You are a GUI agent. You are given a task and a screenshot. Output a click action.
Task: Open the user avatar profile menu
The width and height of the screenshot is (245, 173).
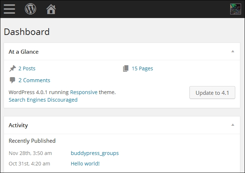tap(236, 9)
